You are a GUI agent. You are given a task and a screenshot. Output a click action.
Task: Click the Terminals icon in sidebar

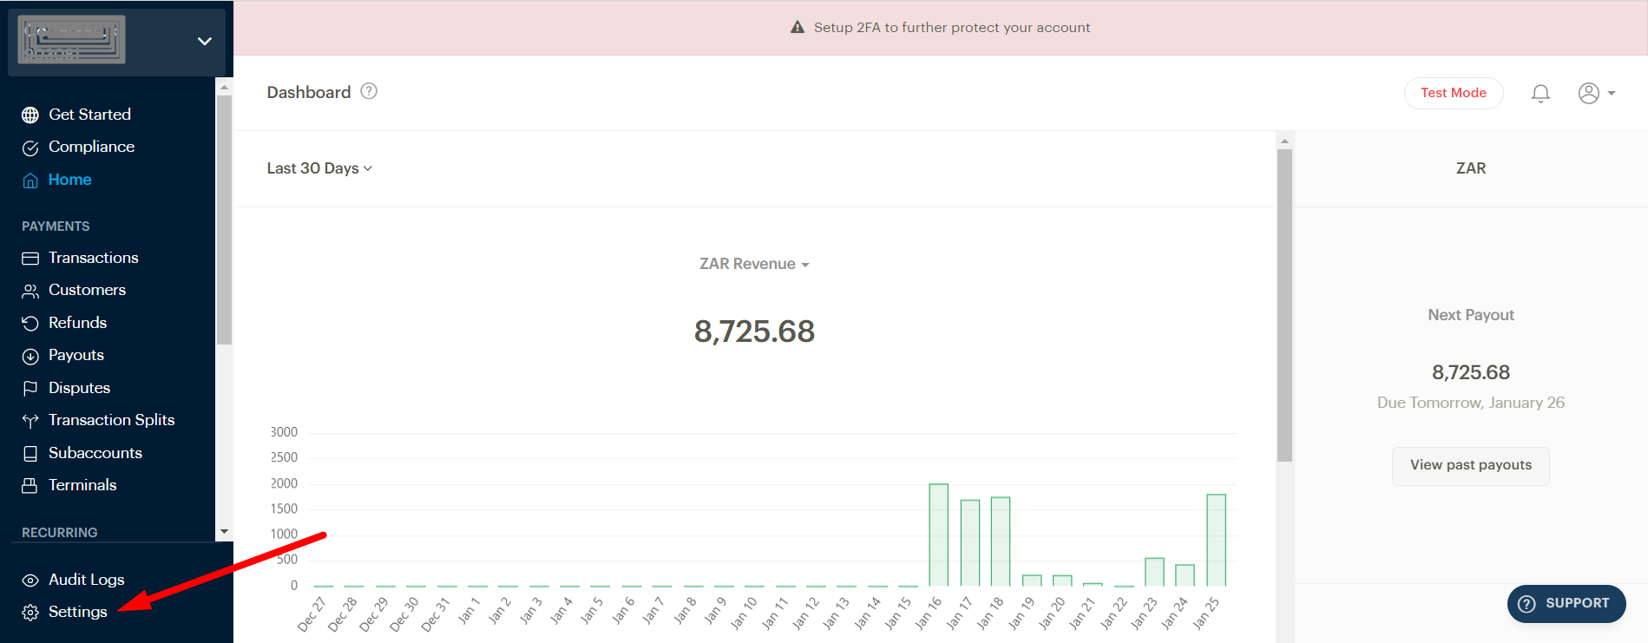point(30,486)
